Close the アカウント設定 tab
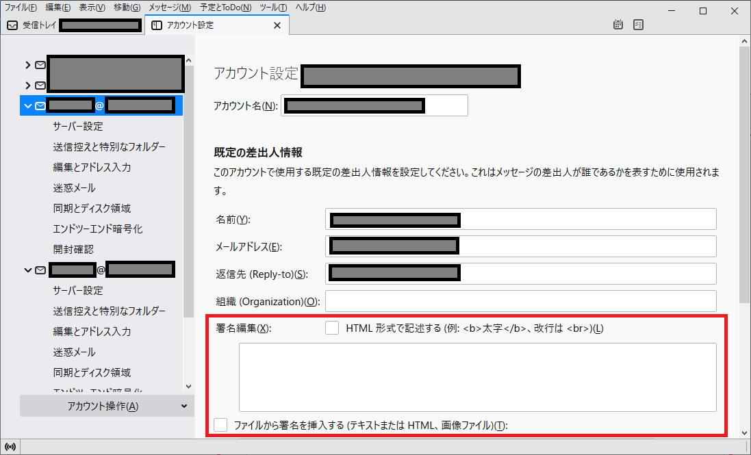 click(277, 25)
